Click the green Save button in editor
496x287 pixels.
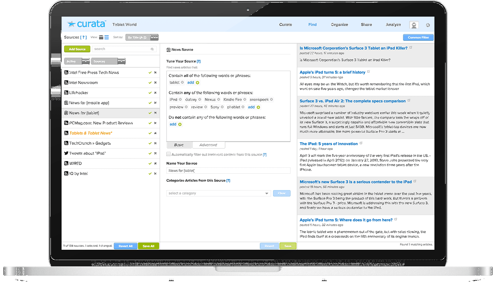tap(288, 246)
